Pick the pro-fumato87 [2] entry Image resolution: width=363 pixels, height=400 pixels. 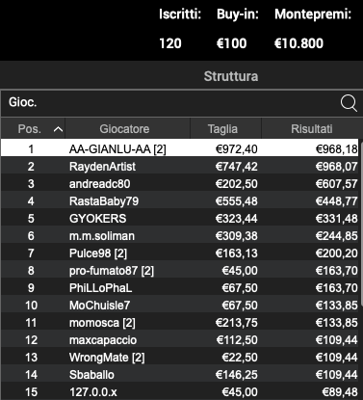pos(180,270)
